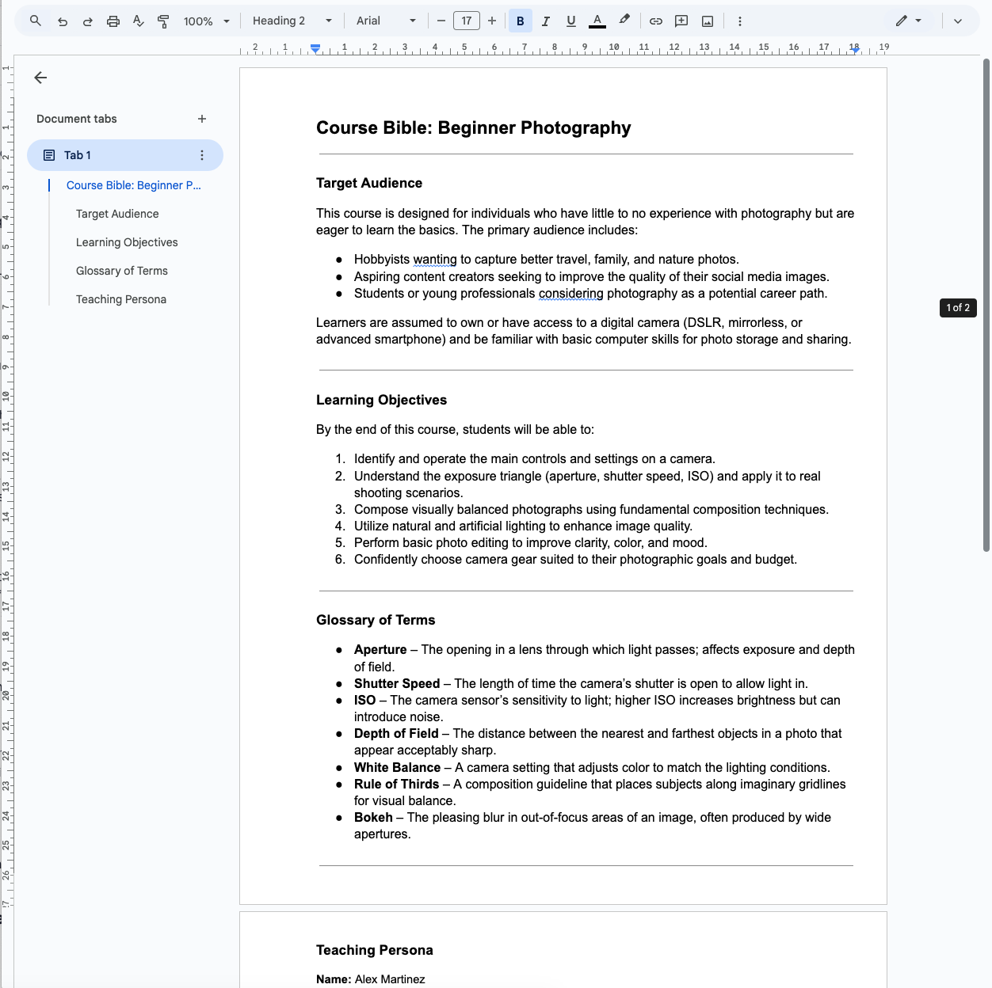Click the Learning Objectives heading in the document

[381, 400]
